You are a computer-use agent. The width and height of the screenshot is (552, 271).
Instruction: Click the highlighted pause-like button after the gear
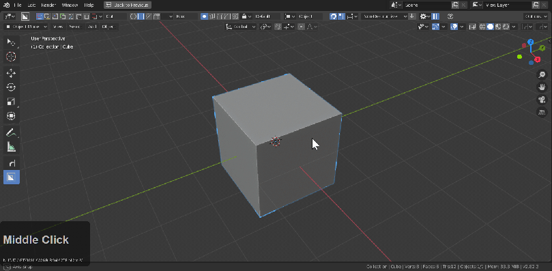(x=435, y=16)
